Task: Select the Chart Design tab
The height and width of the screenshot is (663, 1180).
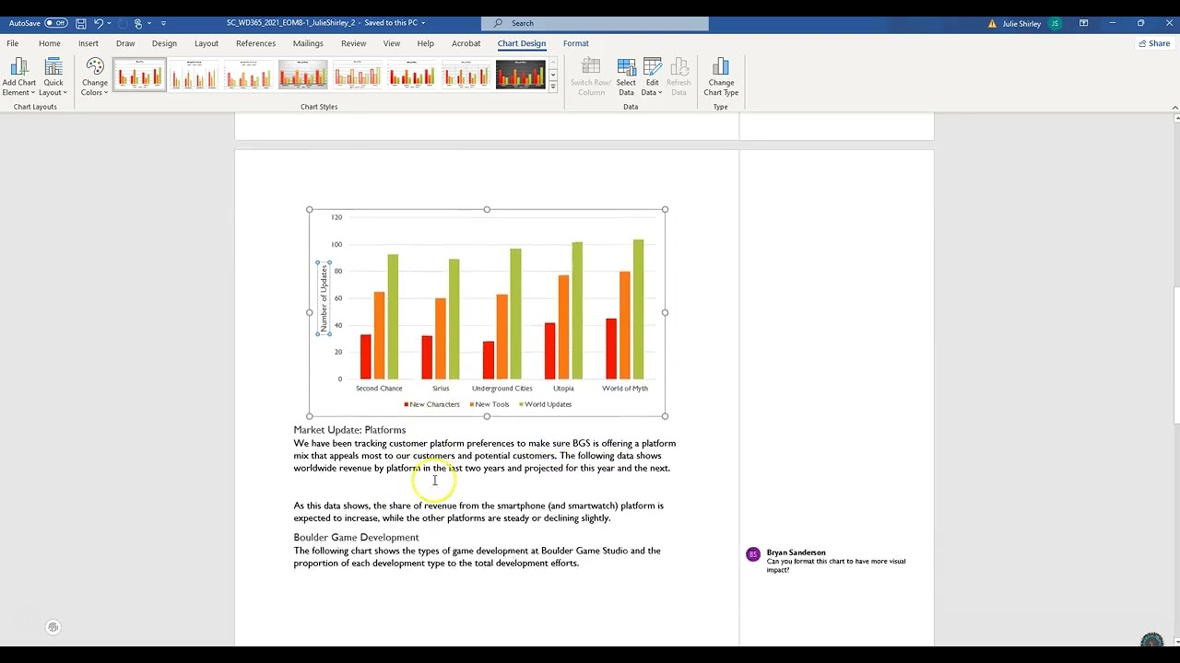Action: tap(522, 43)
